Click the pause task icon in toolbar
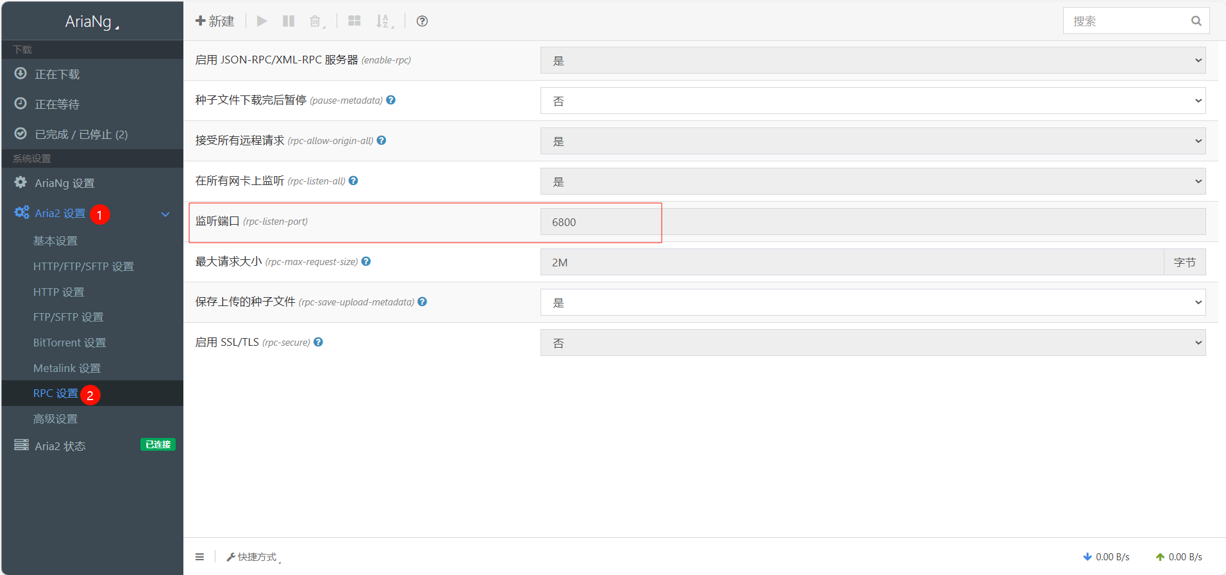This screenshot has height=575, width=1226. 289,21
